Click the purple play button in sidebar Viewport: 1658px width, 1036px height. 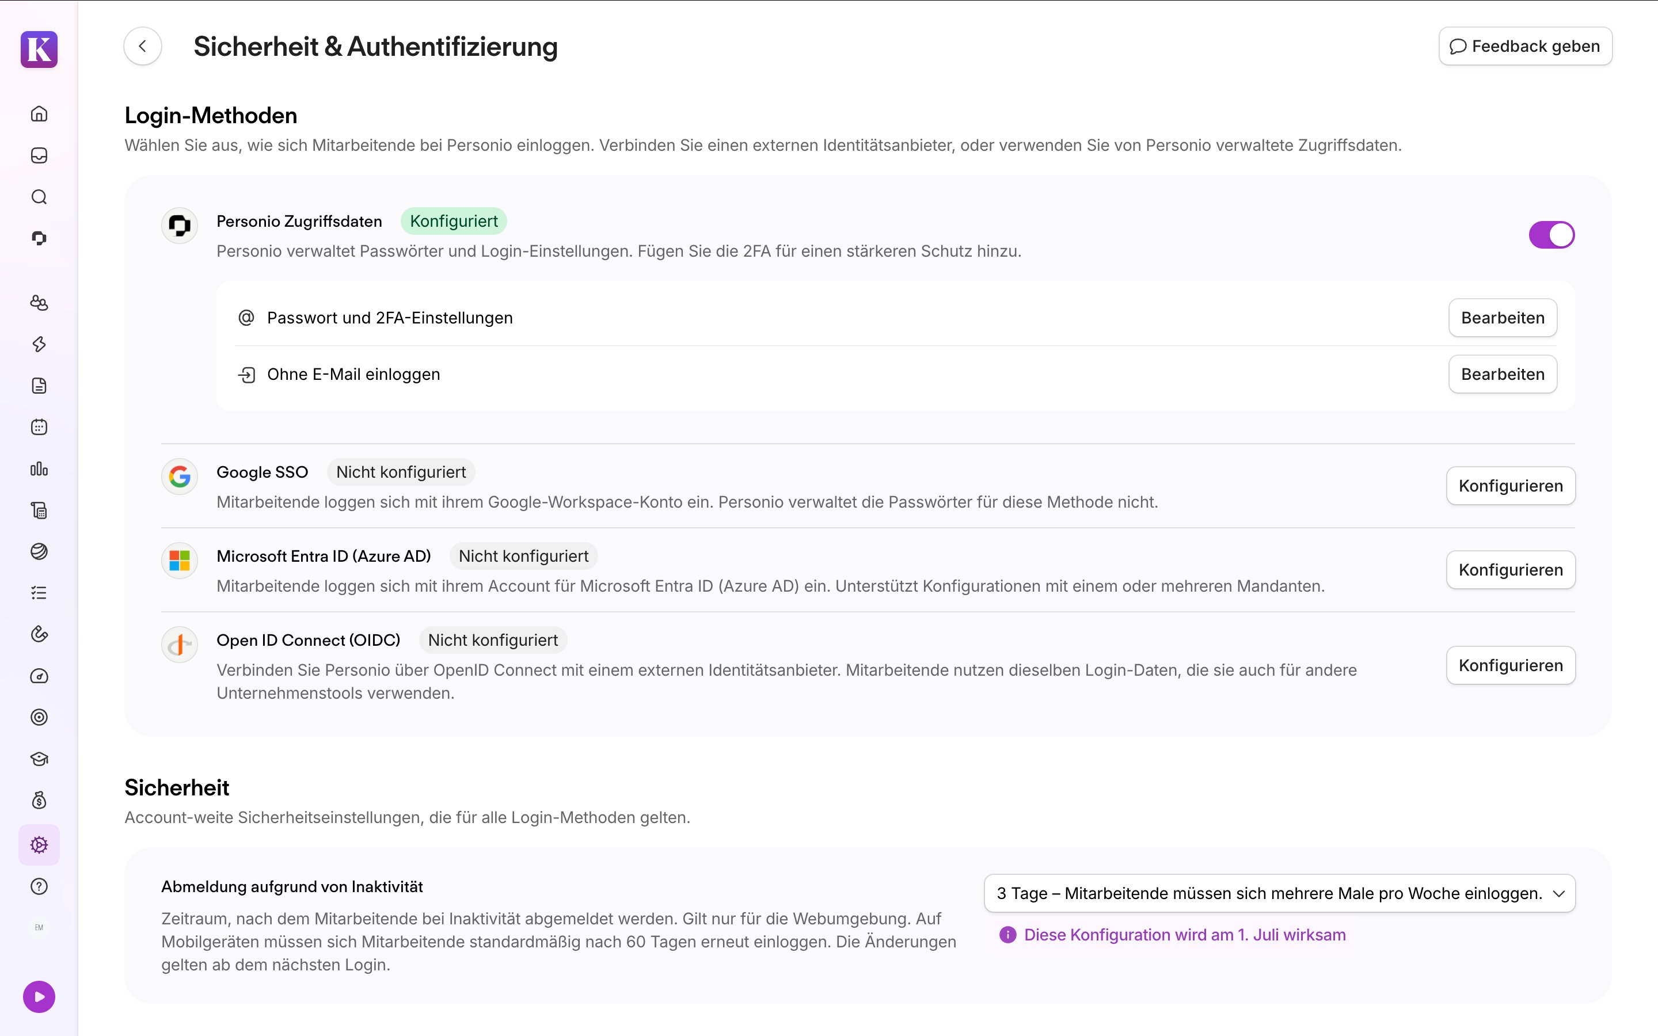[x=39, y=997]
